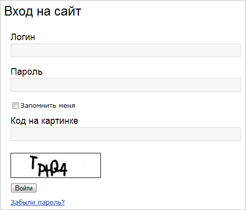Click the captcha code image
Screen dimensions: 246x210
[x=56, y=165]
